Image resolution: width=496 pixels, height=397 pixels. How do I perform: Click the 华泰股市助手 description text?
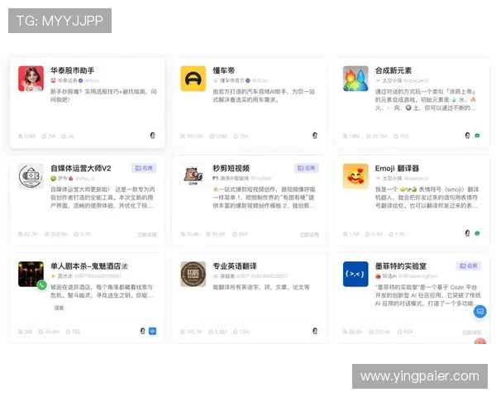[103, 96]
